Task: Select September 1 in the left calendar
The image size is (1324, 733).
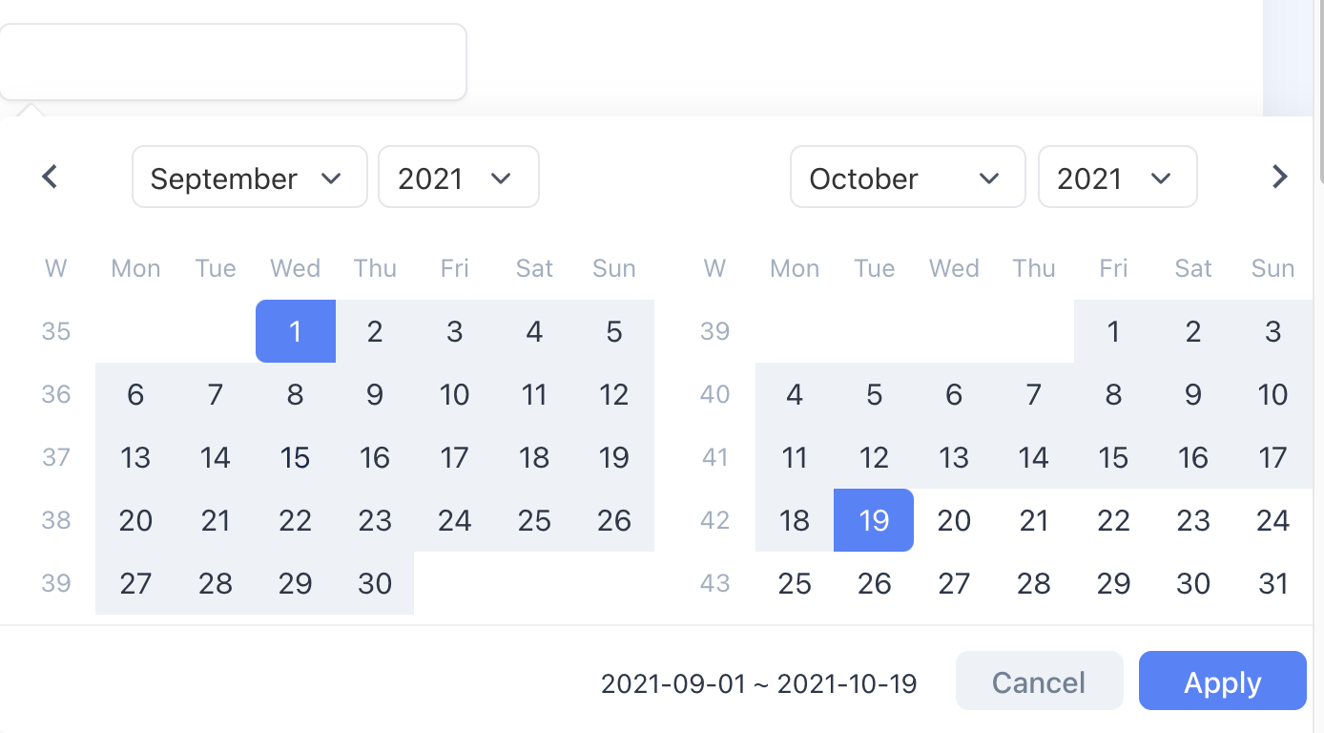Action: click(x=295, y=331)
